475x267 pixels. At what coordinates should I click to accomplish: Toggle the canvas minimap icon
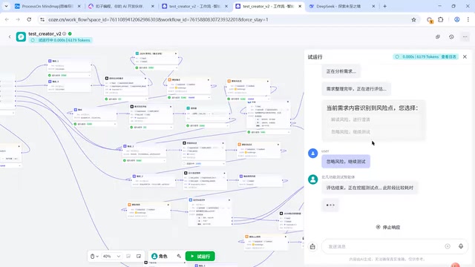pos(139,256)
